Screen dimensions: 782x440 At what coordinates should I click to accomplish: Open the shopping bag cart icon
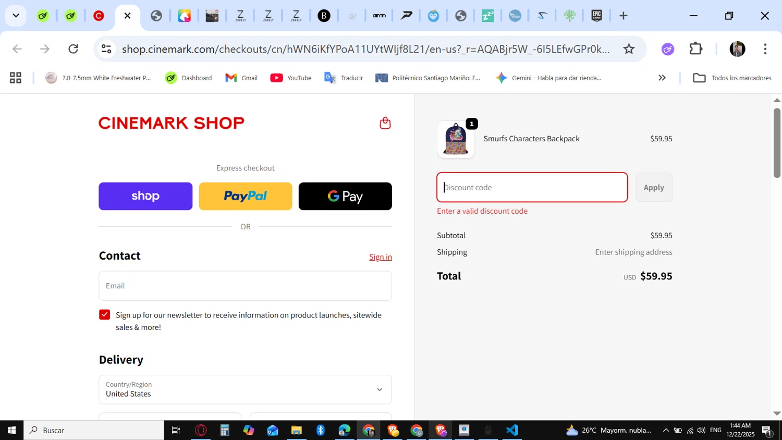pyautogui.click(x=385, y=123)
